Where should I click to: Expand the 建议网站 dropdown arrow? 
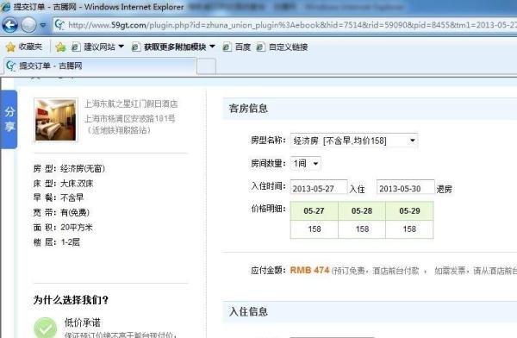pyautogui.click(x=121, y=47)
